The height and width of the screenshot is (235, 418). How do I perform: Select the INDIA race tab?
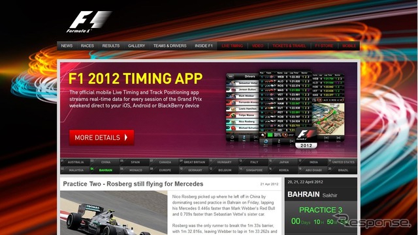tap(313, 162)
